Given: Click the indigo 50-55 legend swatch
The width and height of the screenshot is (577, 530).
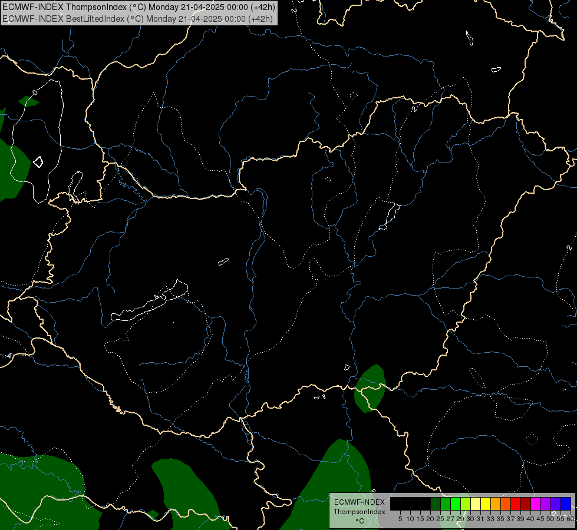Looking at the screenshot, I should point(556,503).
